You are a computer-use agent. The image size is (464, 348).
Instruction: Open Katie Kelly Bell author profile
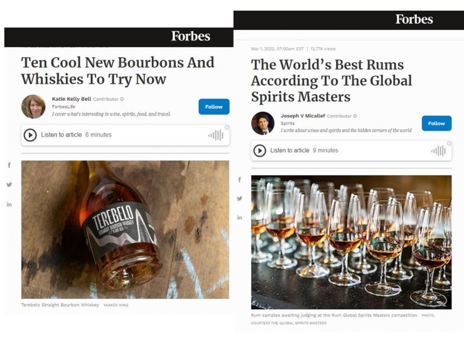[x=72, y=99]
